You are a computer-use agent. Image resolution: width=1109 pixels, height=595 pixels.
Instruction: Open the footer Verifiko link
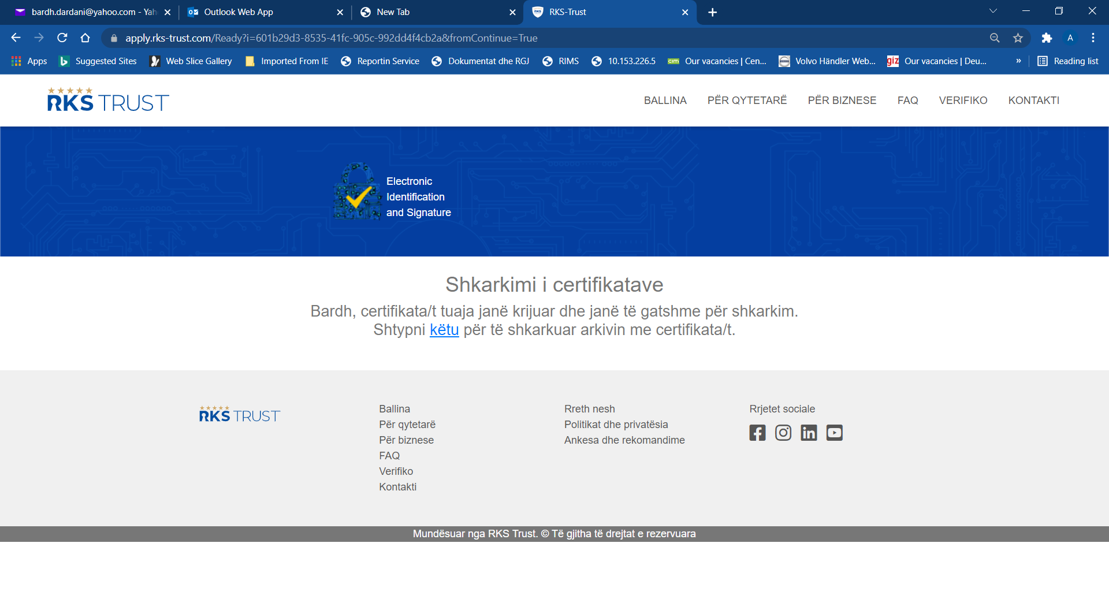tap(396, 471)
